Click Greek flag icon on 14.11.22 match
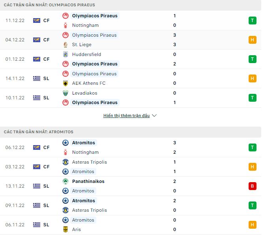Image resolution: width=264 pixels, height=235 pixels. (37, 78)
